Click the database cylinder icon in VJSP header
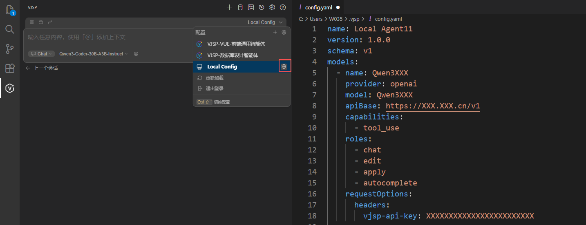586x225 pixels. click(x=240, y=7)
